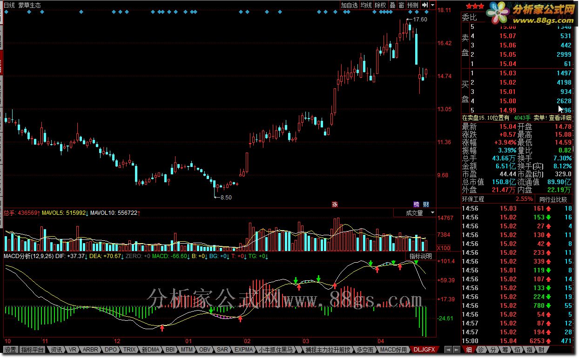Select the VR indicator tab
Screen dimensions: 579x358
pyautogui.click(x=72, y=350)
